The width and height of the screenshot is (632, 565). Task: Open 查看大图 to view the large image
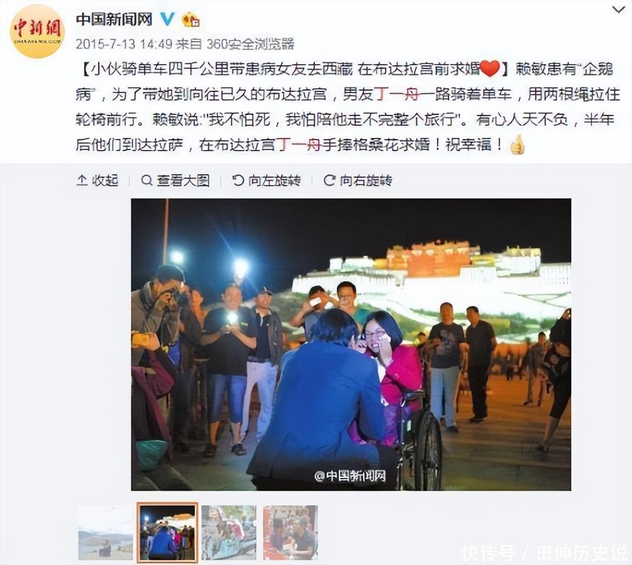tap(176, 180)
